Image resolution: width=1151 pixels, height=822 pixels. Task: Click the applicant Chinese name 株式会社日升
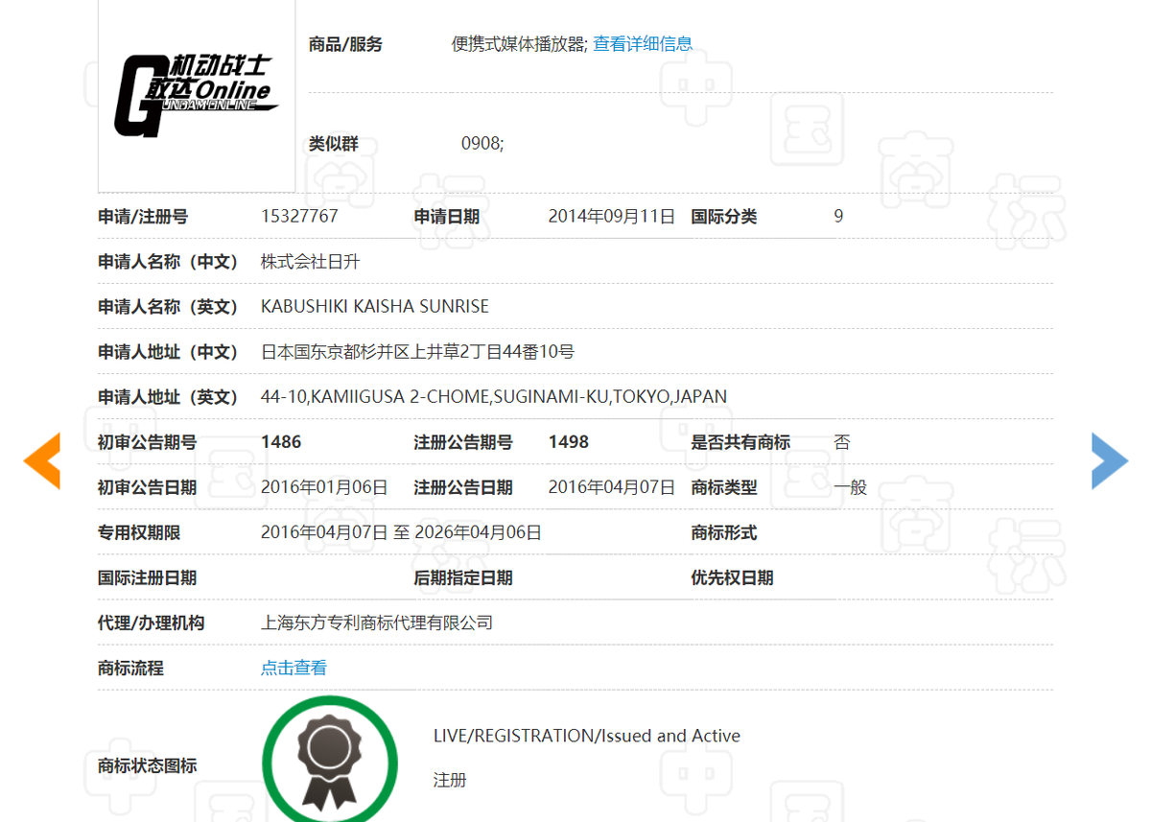pos(310,261)
